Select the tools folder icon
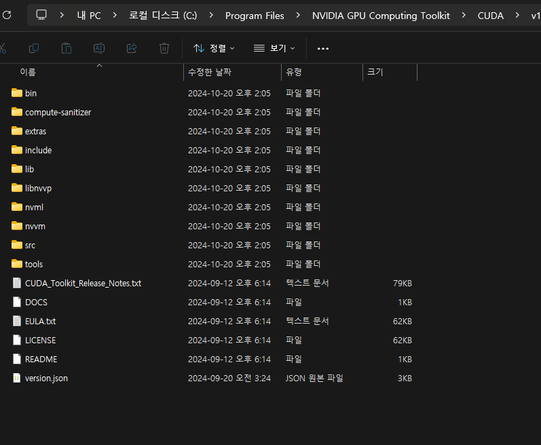This screenshot has height=445, width=541. coord(17,264)
